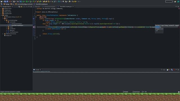Click the Coverage launch icon
This screenshot has width=180, height=101.
pos(30,1)
